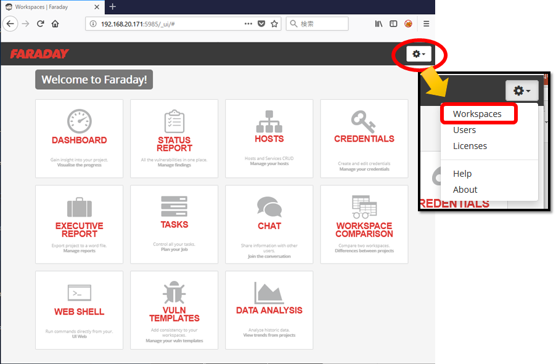Click the STATUS REPORT title link

174,144
